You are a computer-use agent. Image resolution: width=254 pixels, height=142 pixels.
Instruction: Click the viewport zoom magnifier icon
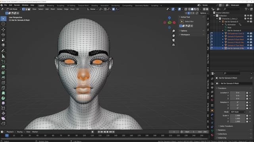[x=173, y=31]
